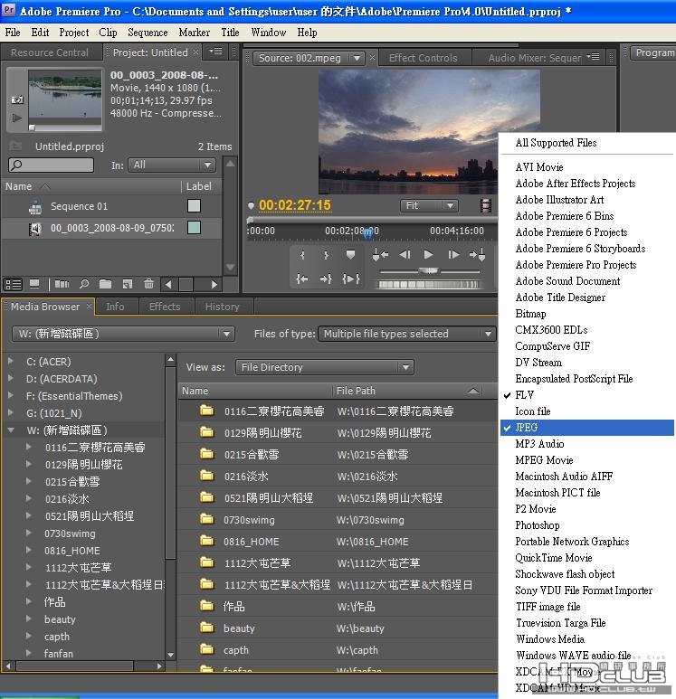Click Go to In Point button
This screenshot has width=676, height=699.
coord(302,279)
